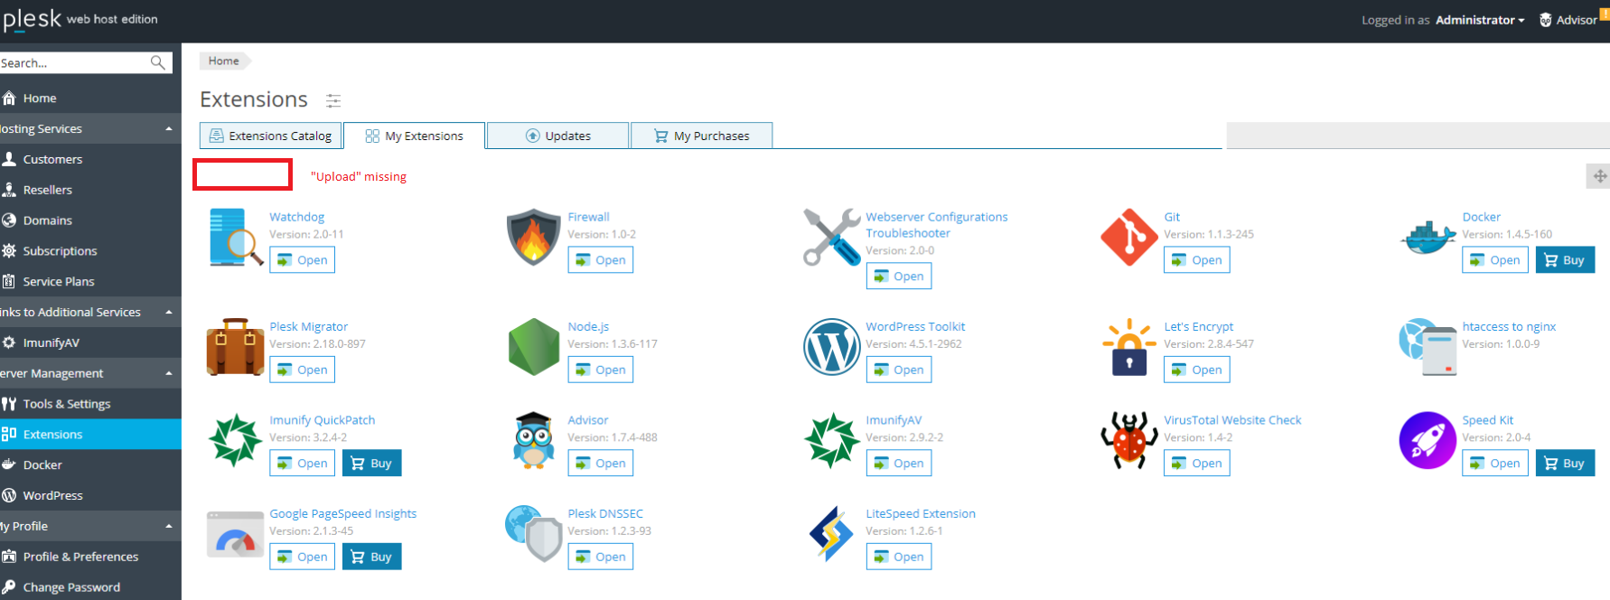This screenshot has width=1610, height=600.
Task: Click Buy button for Google PageSpeed Insights
Action: pyautogui.click(x=371, y=557)
